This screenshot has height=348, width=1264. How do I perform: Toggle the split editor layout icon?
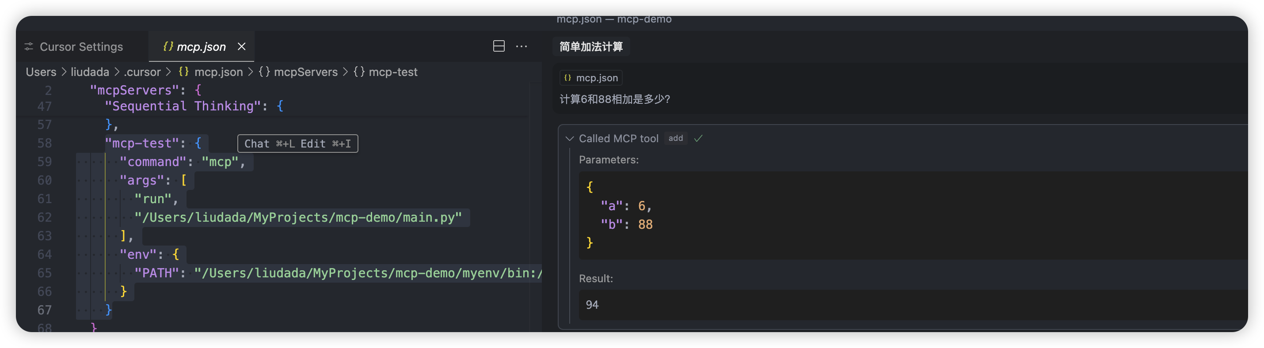click(499, 46)
